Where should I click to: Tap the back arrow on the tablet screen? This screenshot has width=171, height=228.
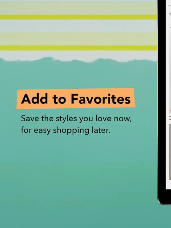[169, 5]
